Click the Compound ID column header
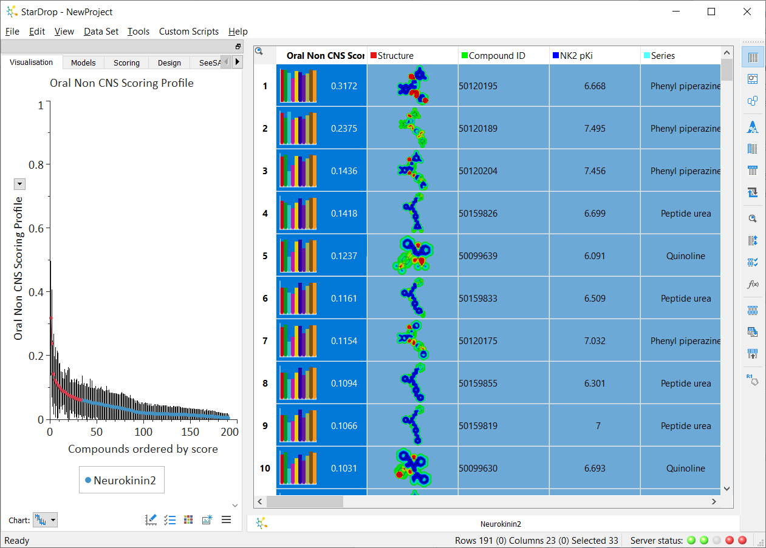 504,55
